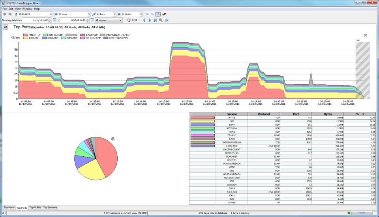Click the https/TCP legend color swatch
This screenshot has height=217, width=379.
tap(25, 35)
